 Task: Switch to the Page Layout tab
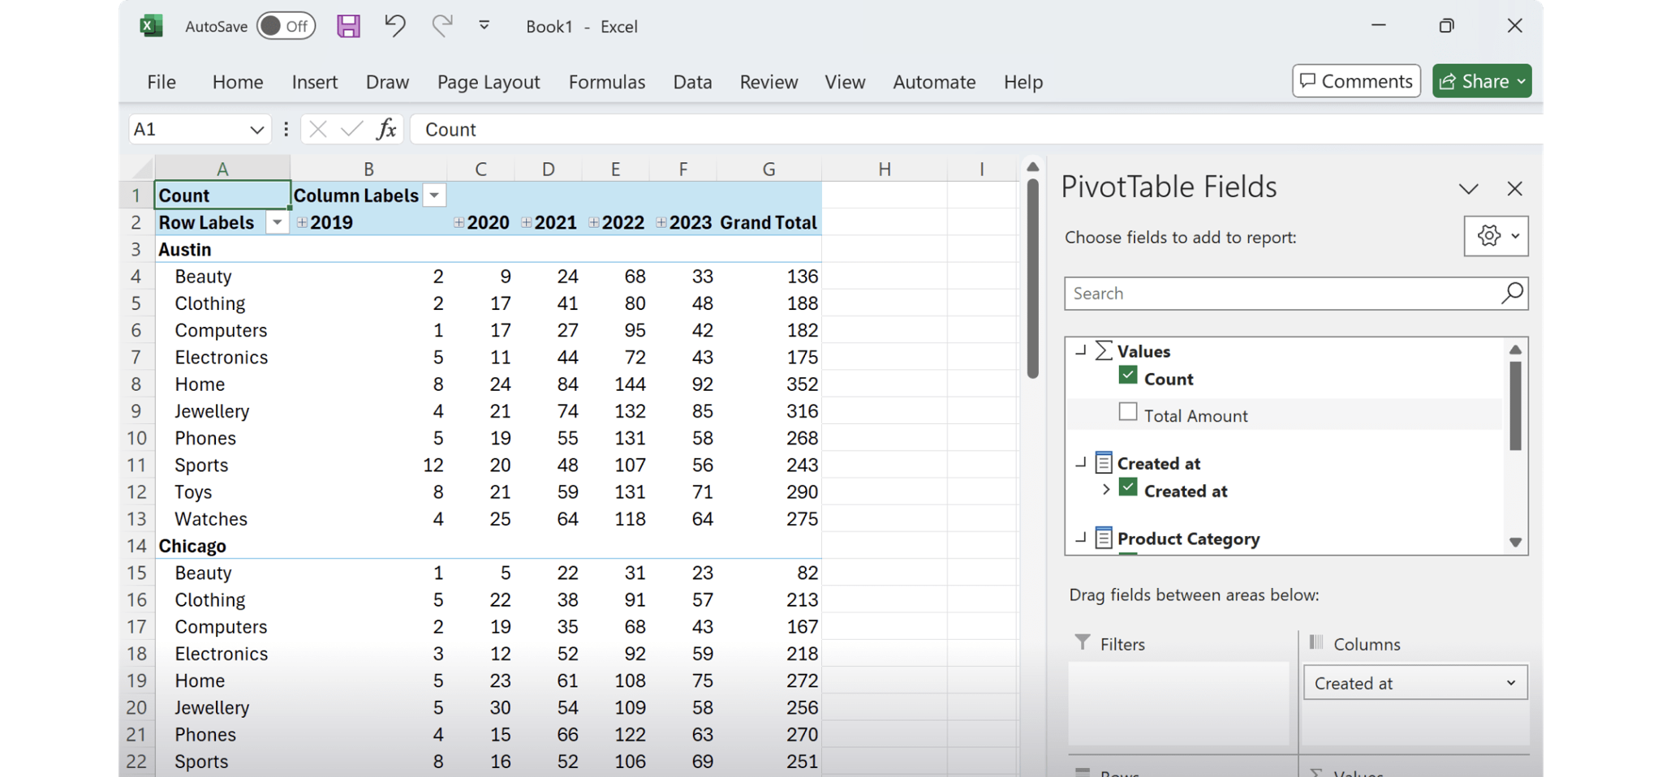488,82
